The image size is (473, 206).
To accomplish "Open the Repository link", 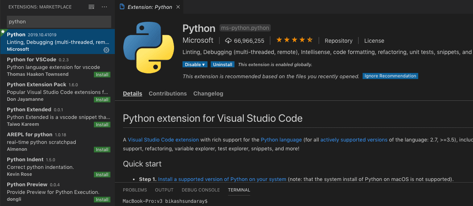I will click(x=338, y=41).
